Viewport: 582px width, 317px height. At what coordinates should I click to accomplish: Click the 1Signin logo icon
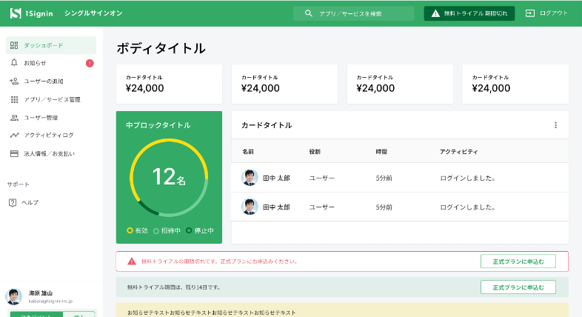point(15,13)
